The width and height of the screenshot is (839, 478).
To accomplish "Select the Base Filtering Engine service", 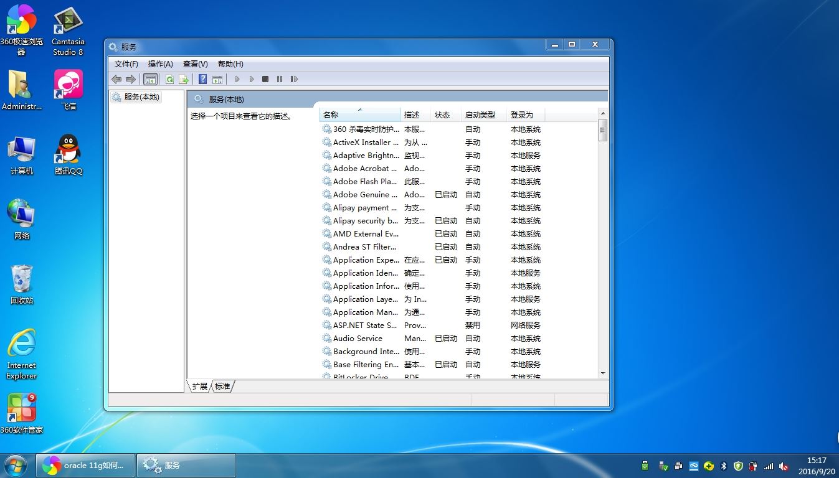I will pyautogui.click(x=432, y=365).
